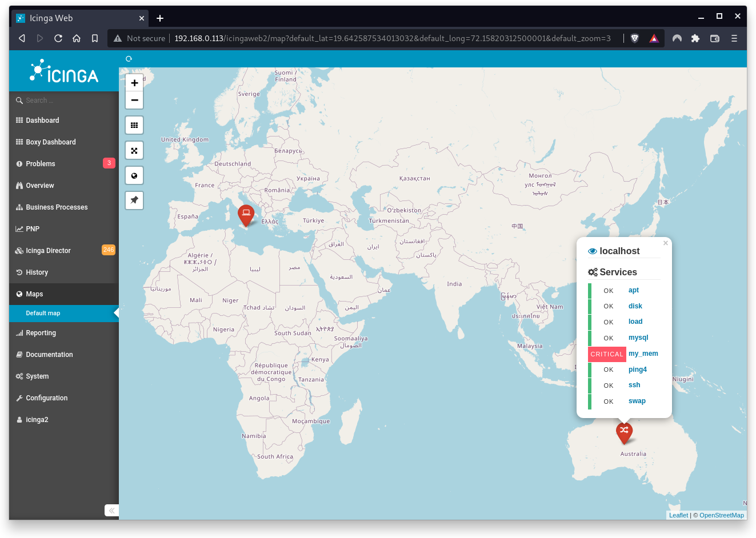The height and width of the screenshot is (538, 756).
Task: Click the page refresh icon in blue bar
Action: [x=129, y=59]
